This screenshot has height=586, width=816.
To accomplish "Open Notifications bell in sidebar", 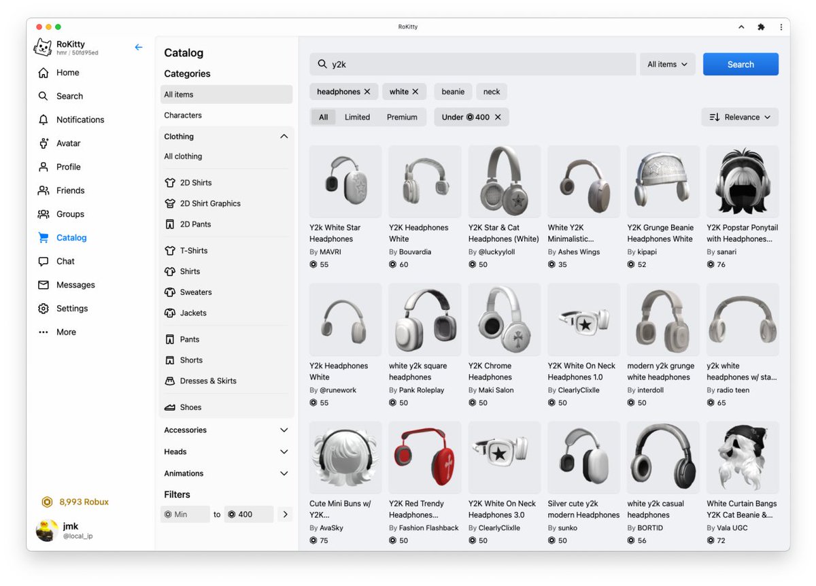I will 80,120.
